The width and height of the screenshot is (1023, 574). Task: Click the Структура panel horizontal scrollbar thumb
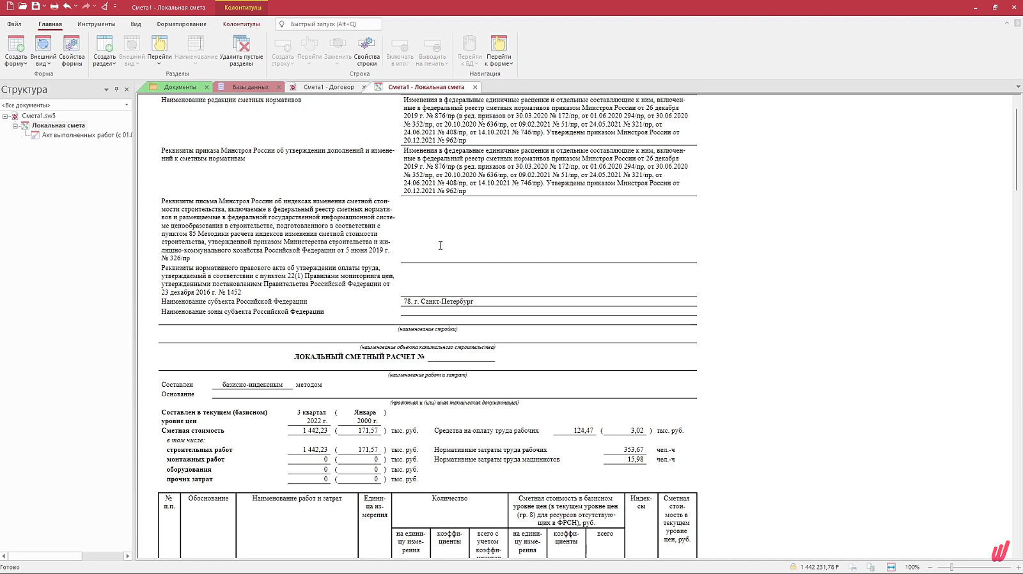click(45, 556)
